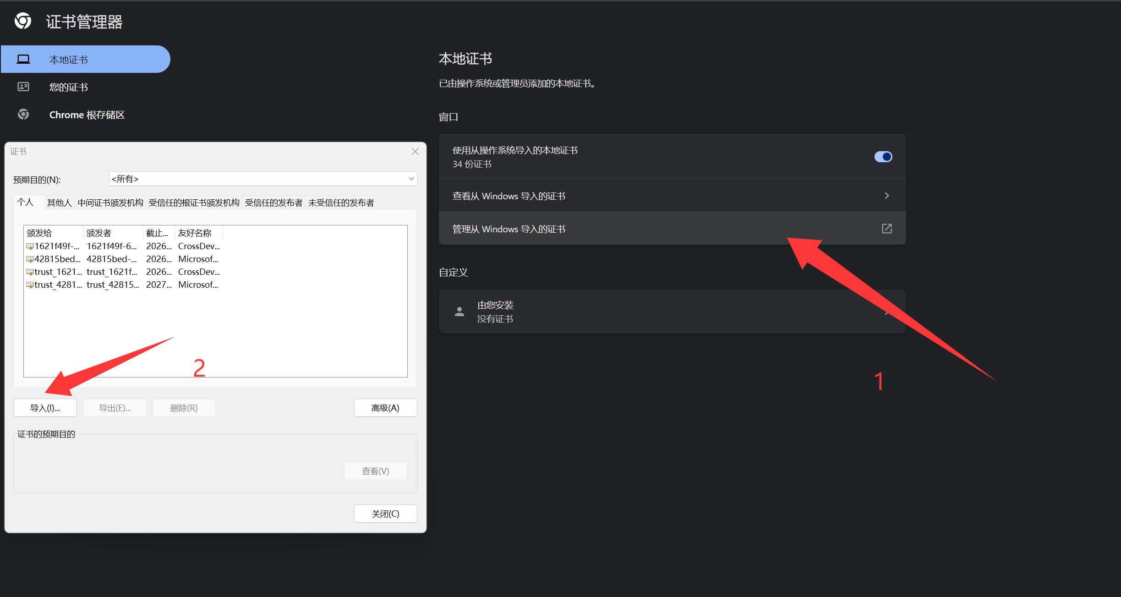
Task: Click the Chrome logo beside 证书管理器 title
Action: pos(23,21)
